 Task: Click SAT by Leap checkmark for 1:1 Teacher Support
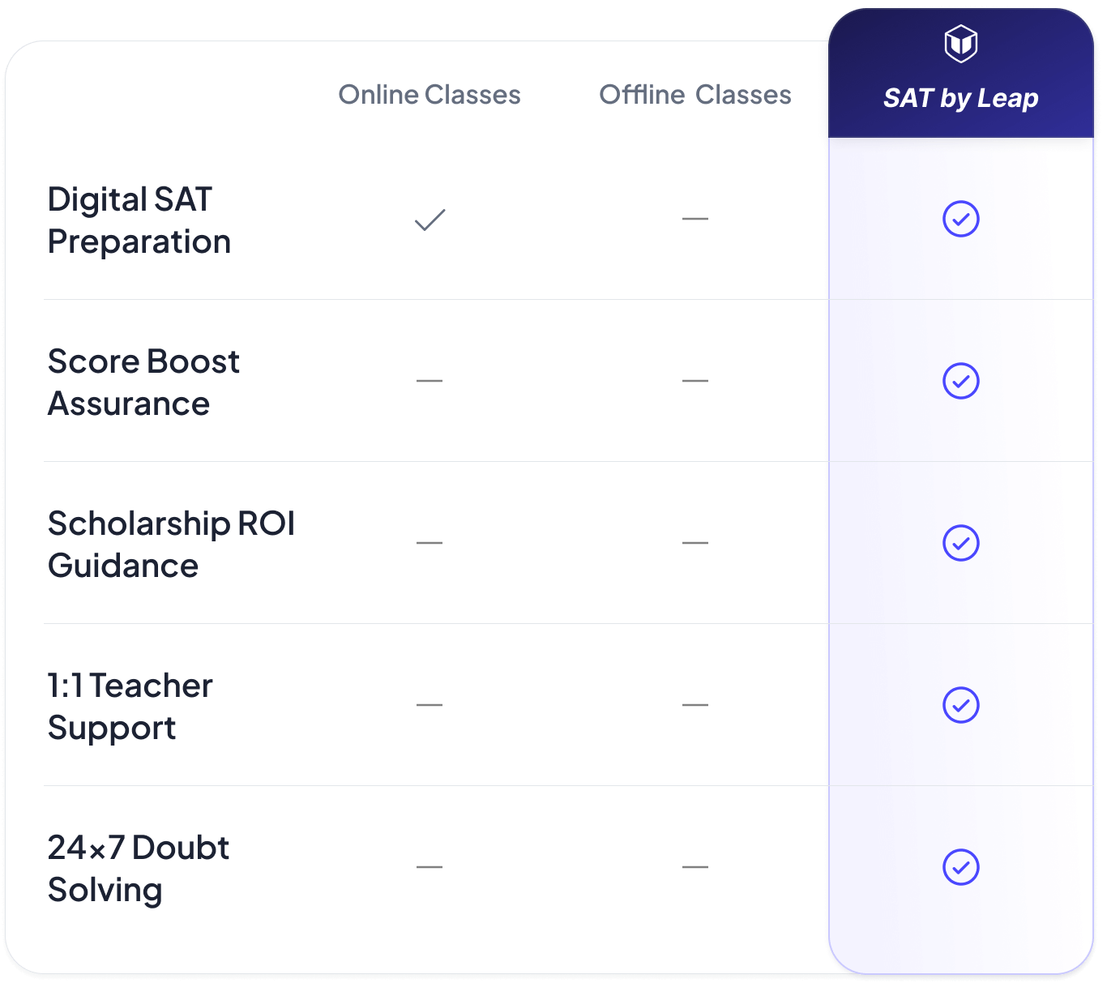coord(960,705)
